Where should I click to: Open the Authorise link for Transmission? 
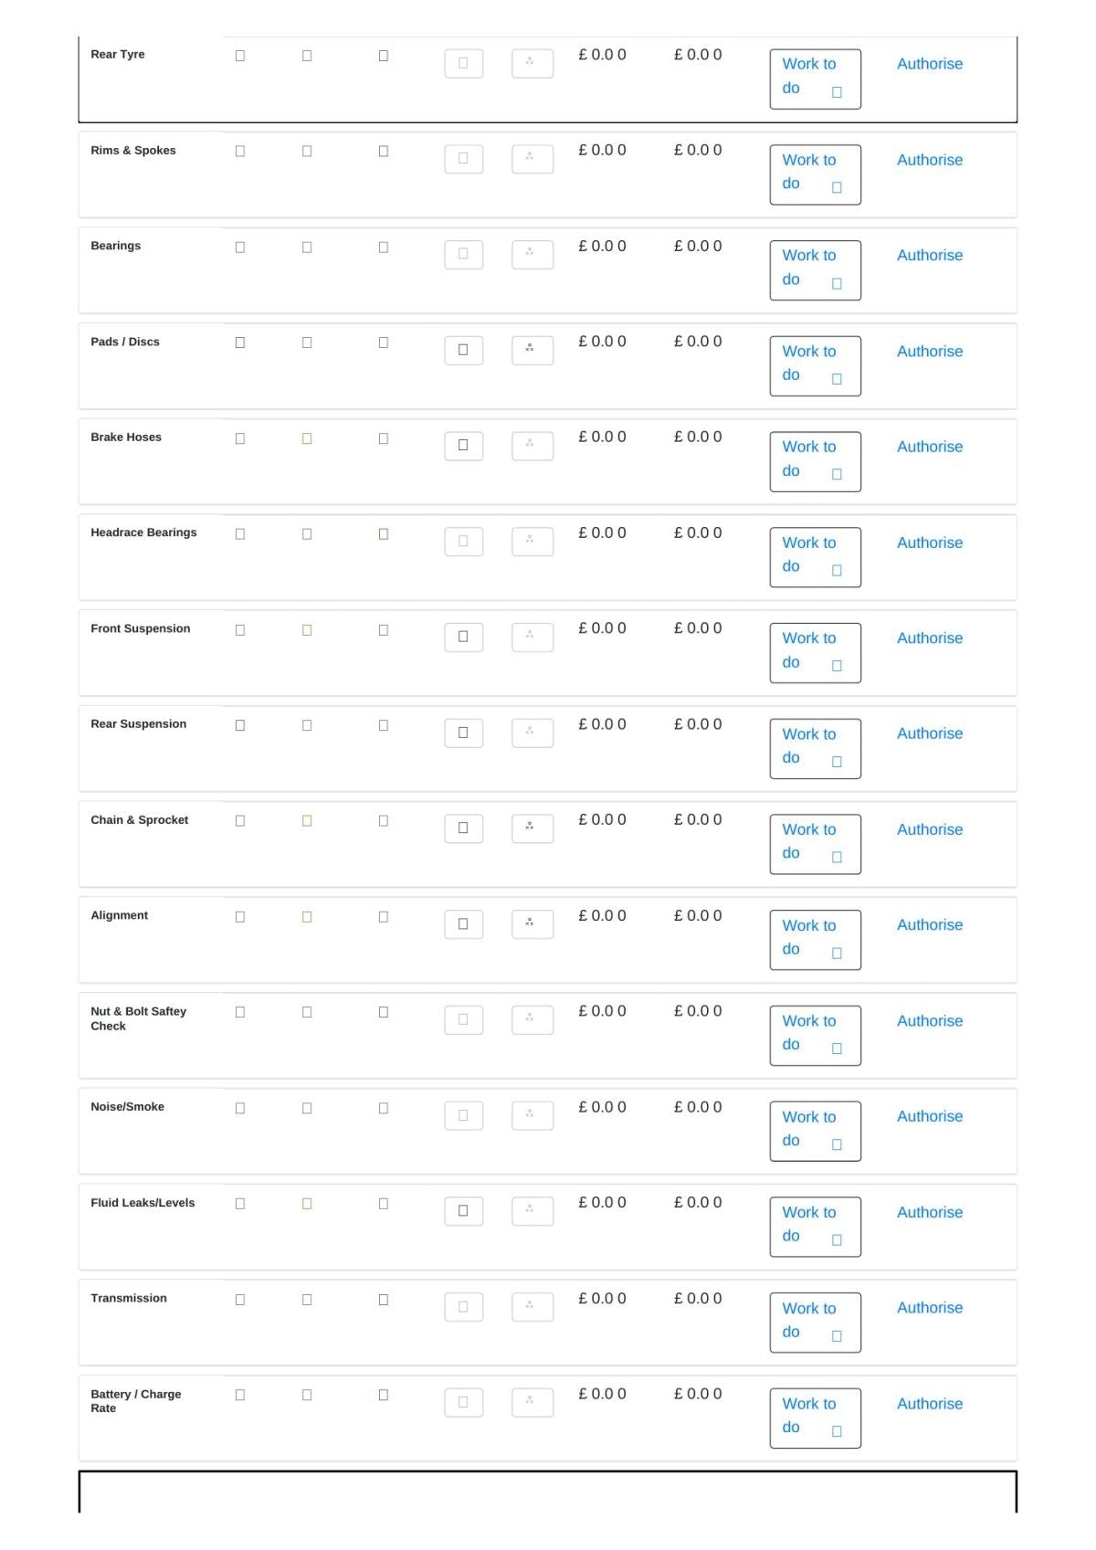929,1308
